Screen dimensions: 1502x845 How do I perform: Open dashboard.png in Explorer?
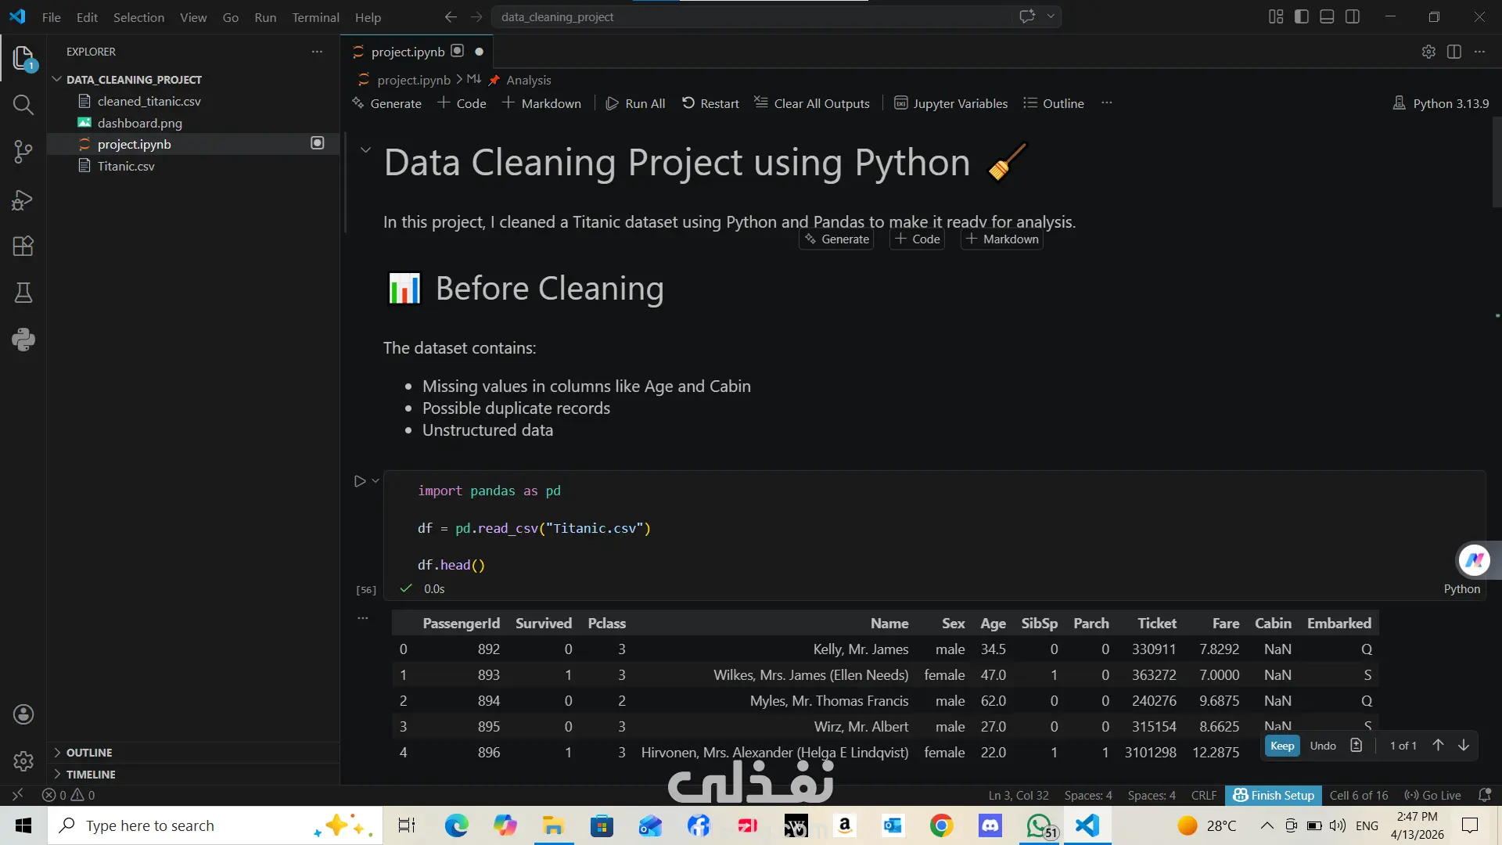click(139, 123)
